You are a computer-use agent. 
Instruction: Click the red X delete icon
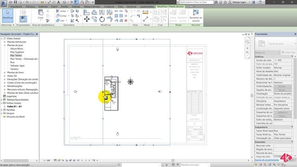pos(126,20)
